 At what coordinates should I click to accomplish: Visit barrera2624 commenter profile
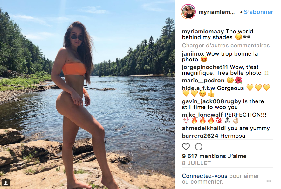(200, 136)
